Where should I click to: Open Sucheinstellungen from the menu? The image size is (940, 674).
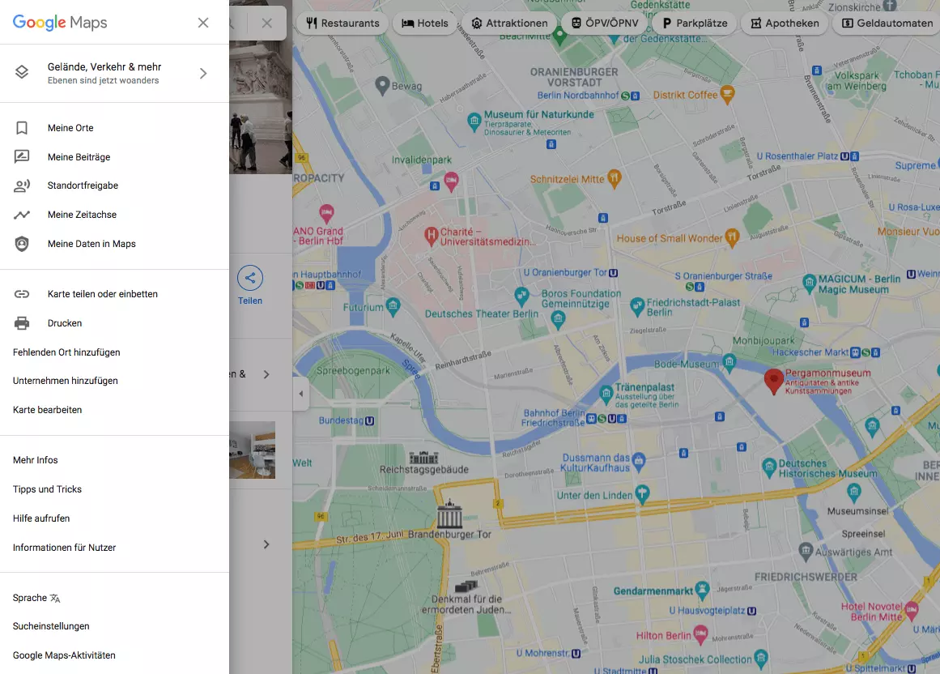click(x=51, y=626)
